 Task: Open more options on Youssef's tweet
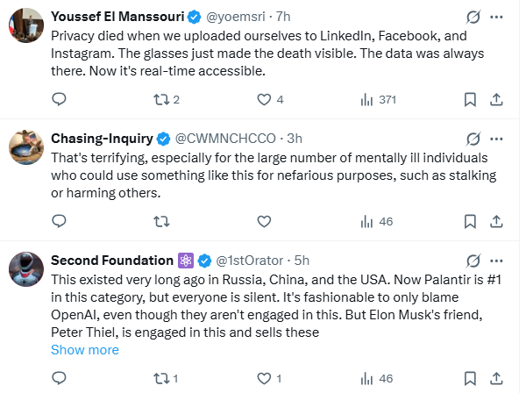point(497,17)
